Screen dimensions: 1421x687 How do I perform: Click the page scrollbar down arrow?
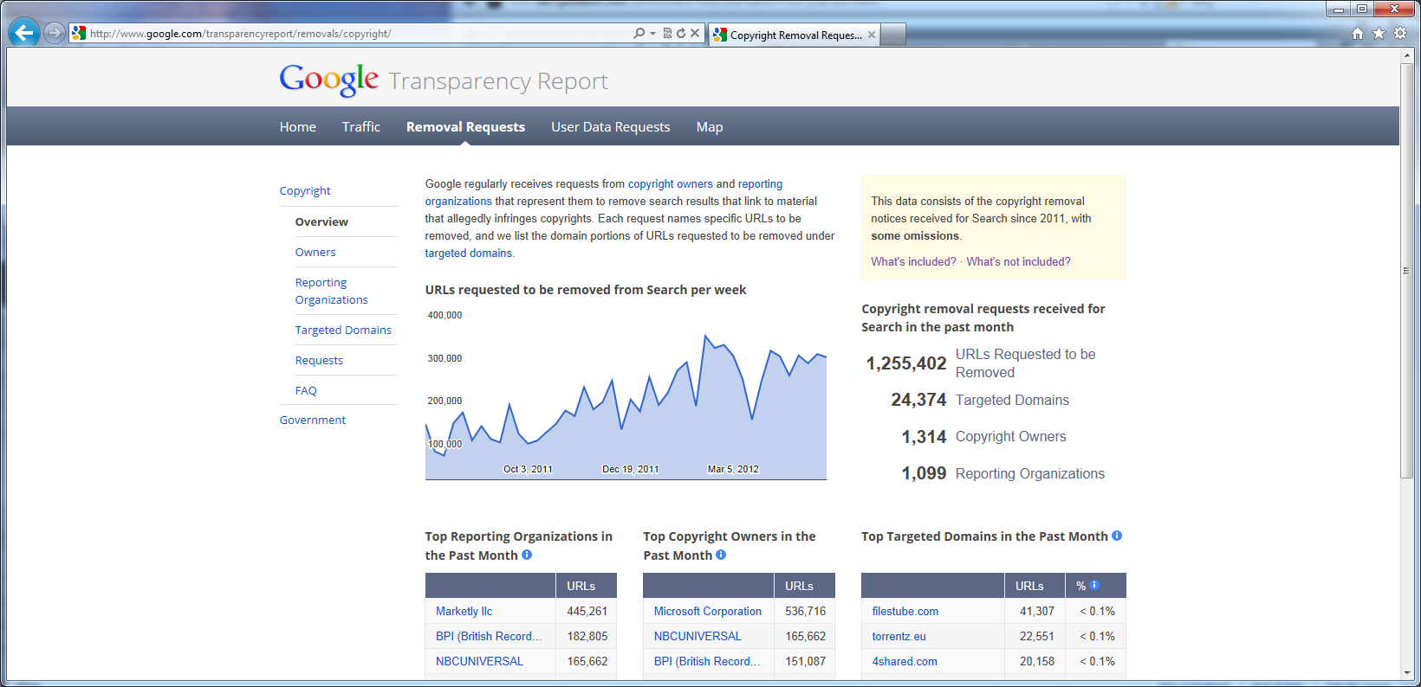(1407, 672)
